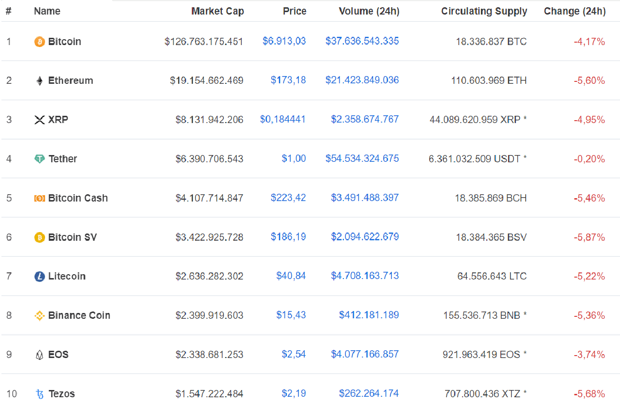Viewport: 620px width, 405px height.
Task: Open the Binance Coin name link
Action: [79, 315]
